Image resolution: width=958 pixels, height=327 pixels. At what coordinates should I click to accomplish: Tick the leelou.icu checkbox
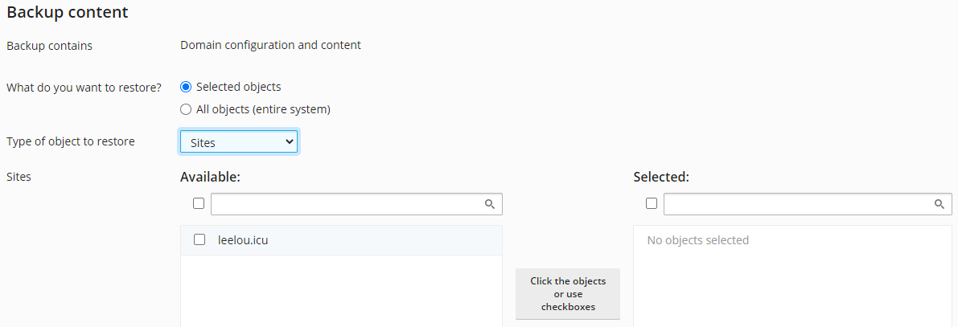point(199,239)
